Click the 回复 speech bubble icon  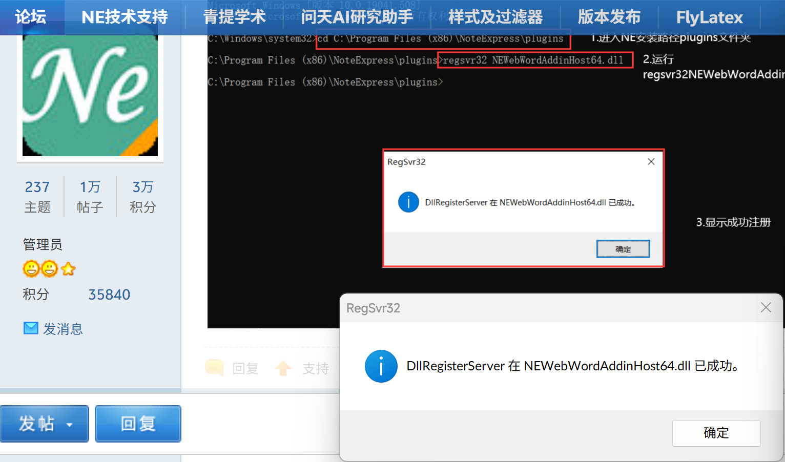[214, 368]
